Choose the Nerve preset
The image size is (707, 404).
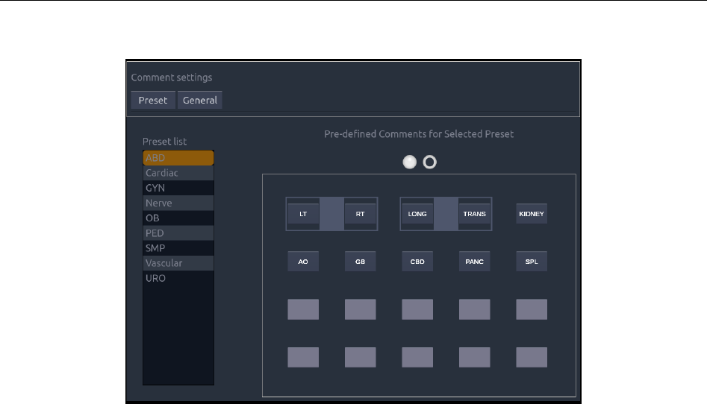click(178, 203)
